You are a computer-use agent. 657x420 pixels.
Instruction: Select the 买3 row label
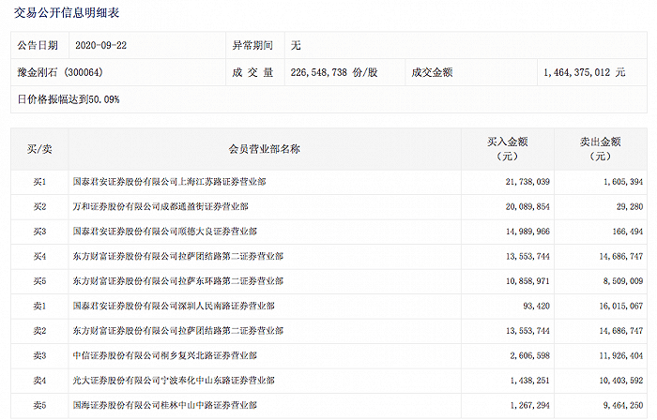(39, 232)
